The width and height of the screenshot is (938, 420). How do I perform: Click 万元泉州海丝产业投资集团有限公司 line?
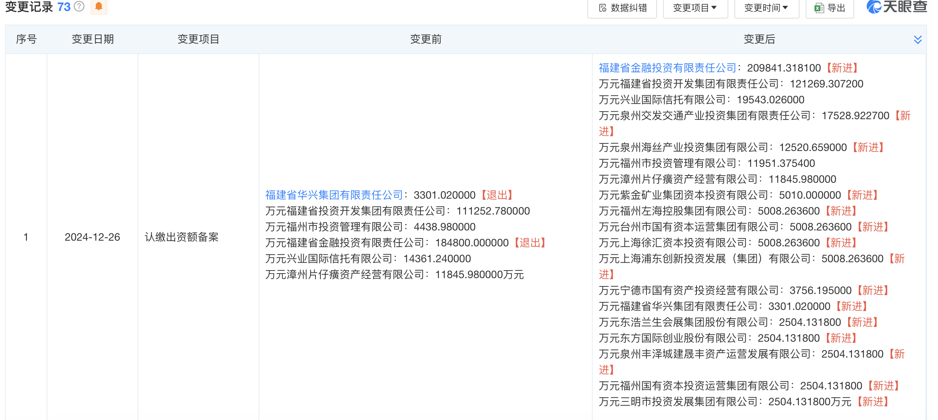[742, 147]
